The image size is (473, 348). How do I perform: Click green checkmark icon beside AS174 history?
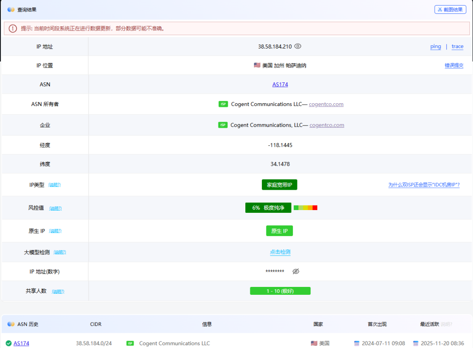(x=9, y=343)
